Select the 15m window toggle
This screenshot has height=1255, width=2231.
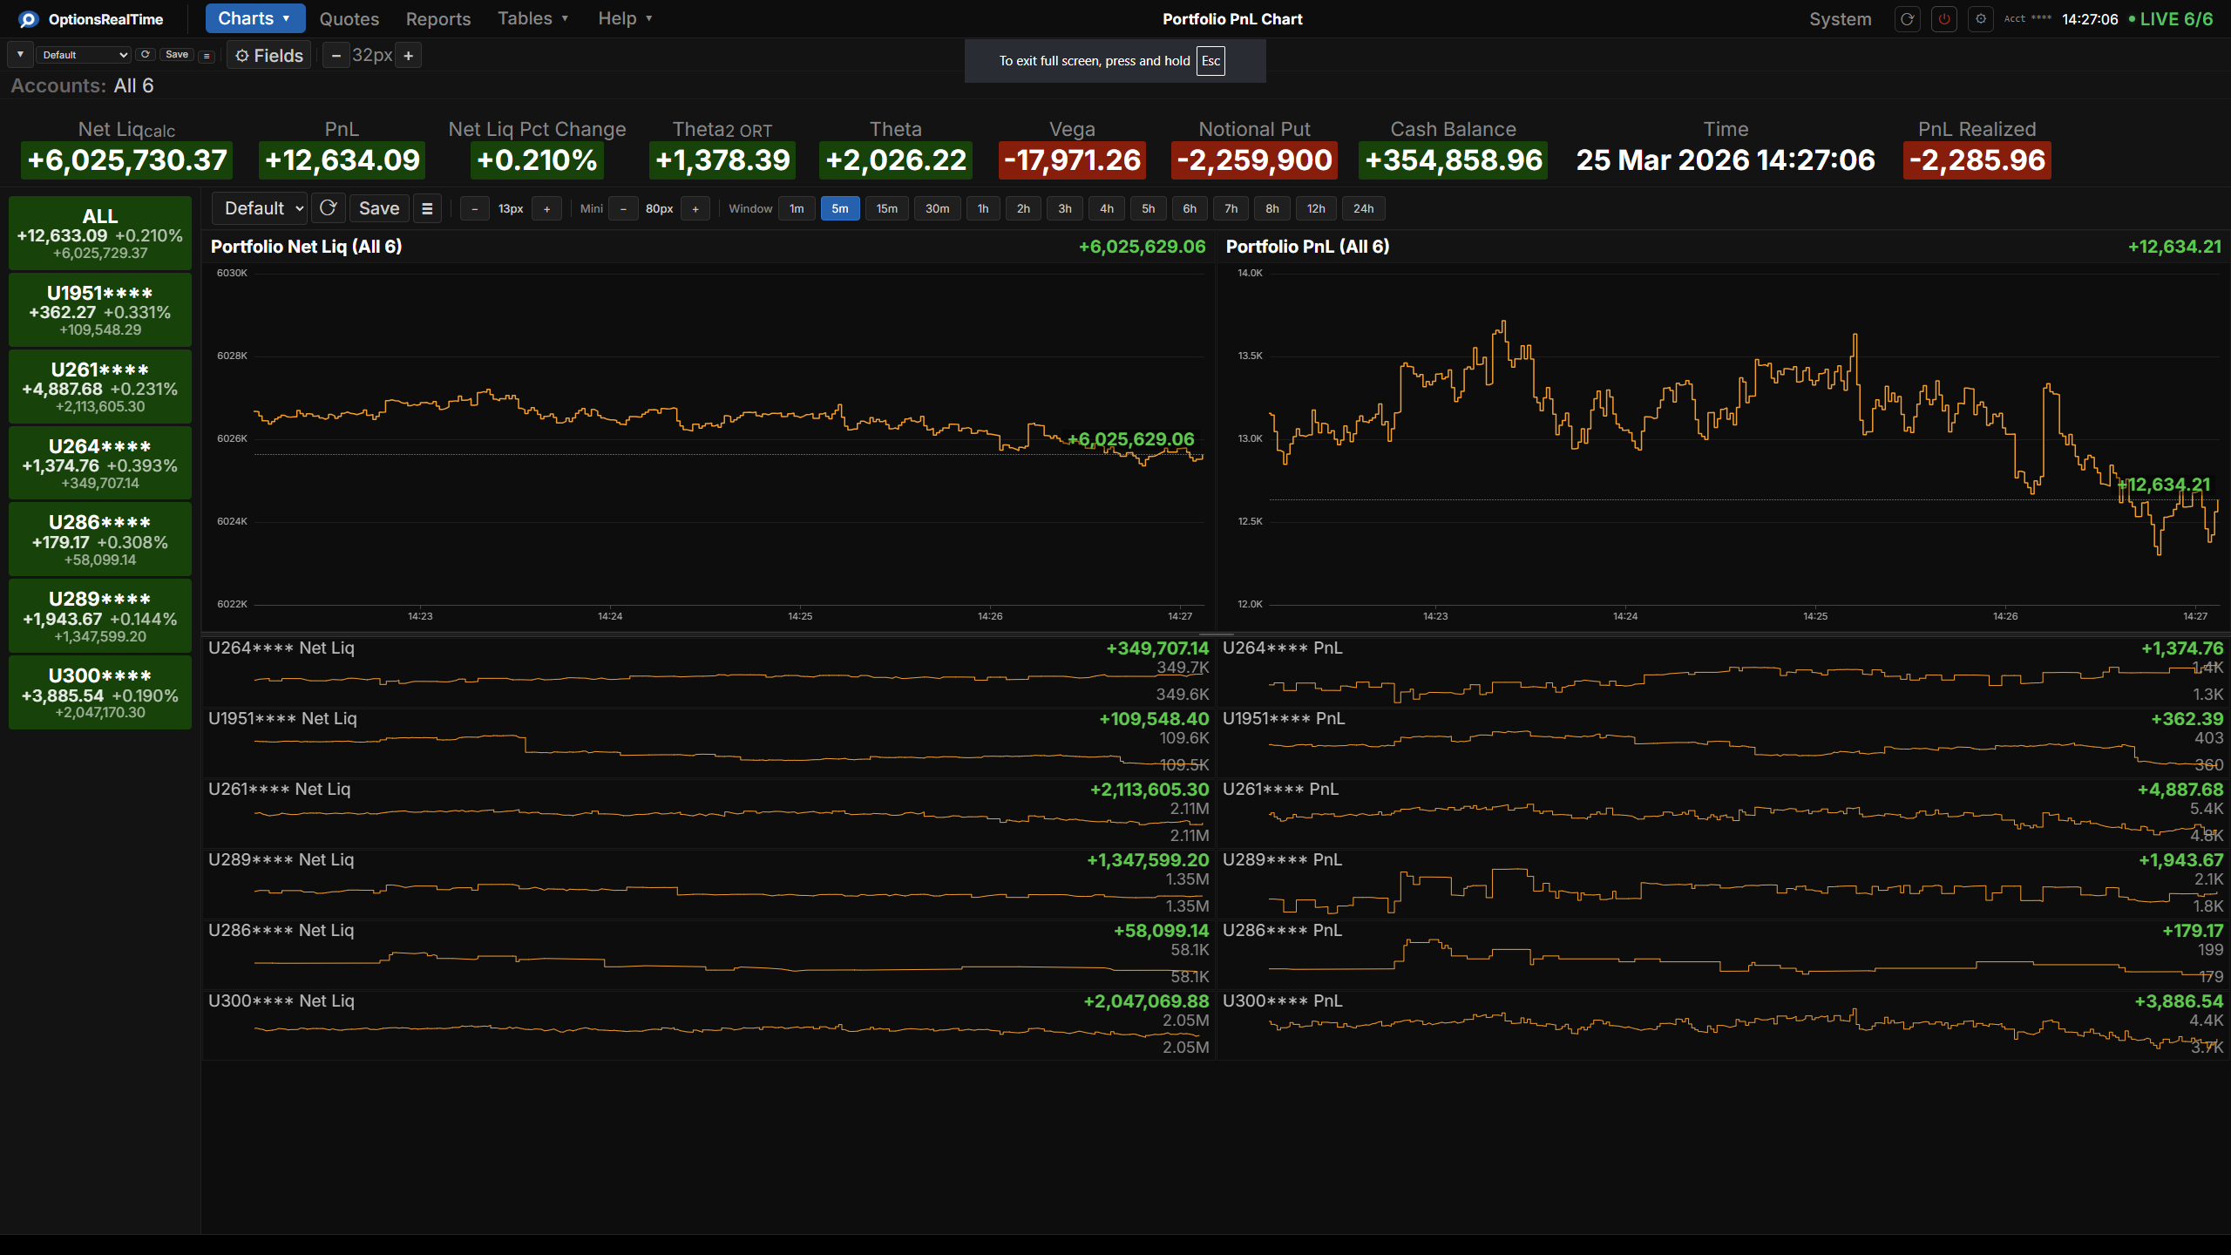pos(886,208)
